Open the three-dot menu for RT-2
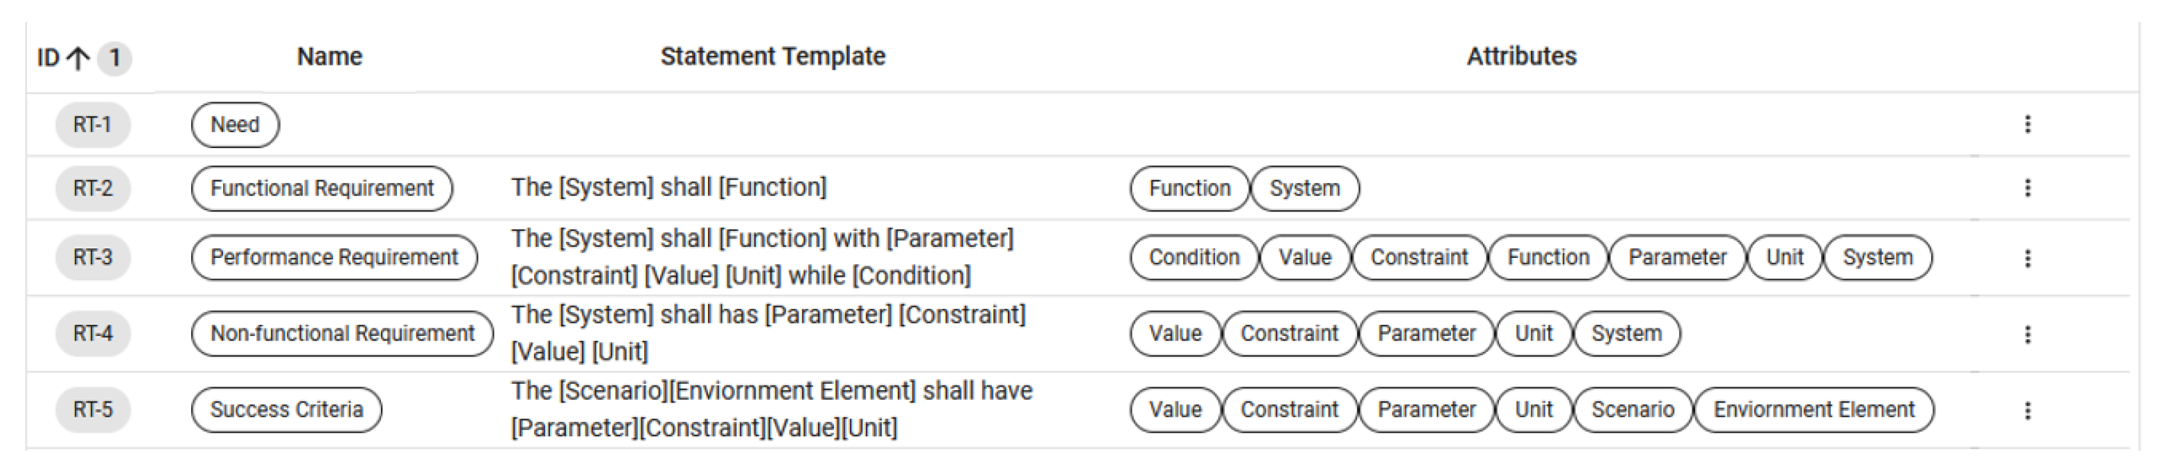The height and width of the screenshot is (464, 2157). [2027, 188]
